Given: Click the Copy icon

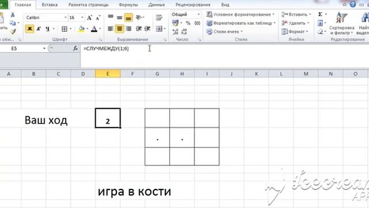Looking at the screenshot, I should pyautogui.click(x=13, y=23).
